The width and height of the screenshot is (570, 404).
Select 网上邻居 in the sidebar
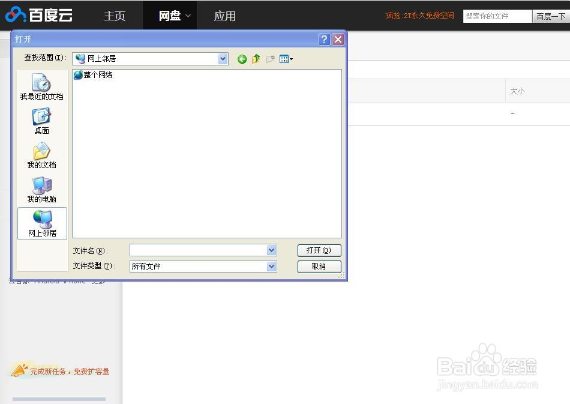pyautogui.click(x=41, y=223)
